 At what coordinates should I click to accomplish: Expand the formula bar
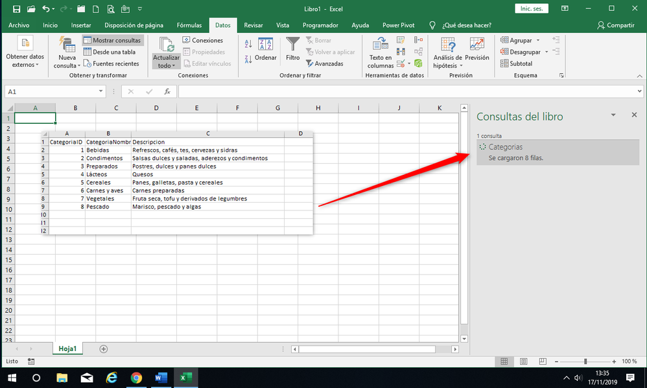(x=640, y=91)
